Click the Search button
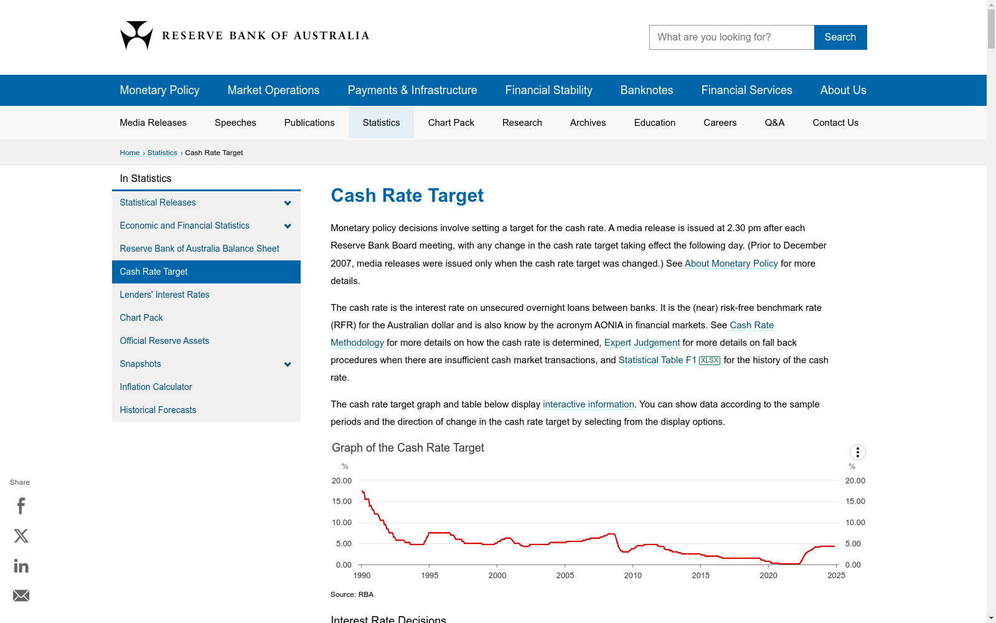The image size is (996, 623). coord(840,37)
